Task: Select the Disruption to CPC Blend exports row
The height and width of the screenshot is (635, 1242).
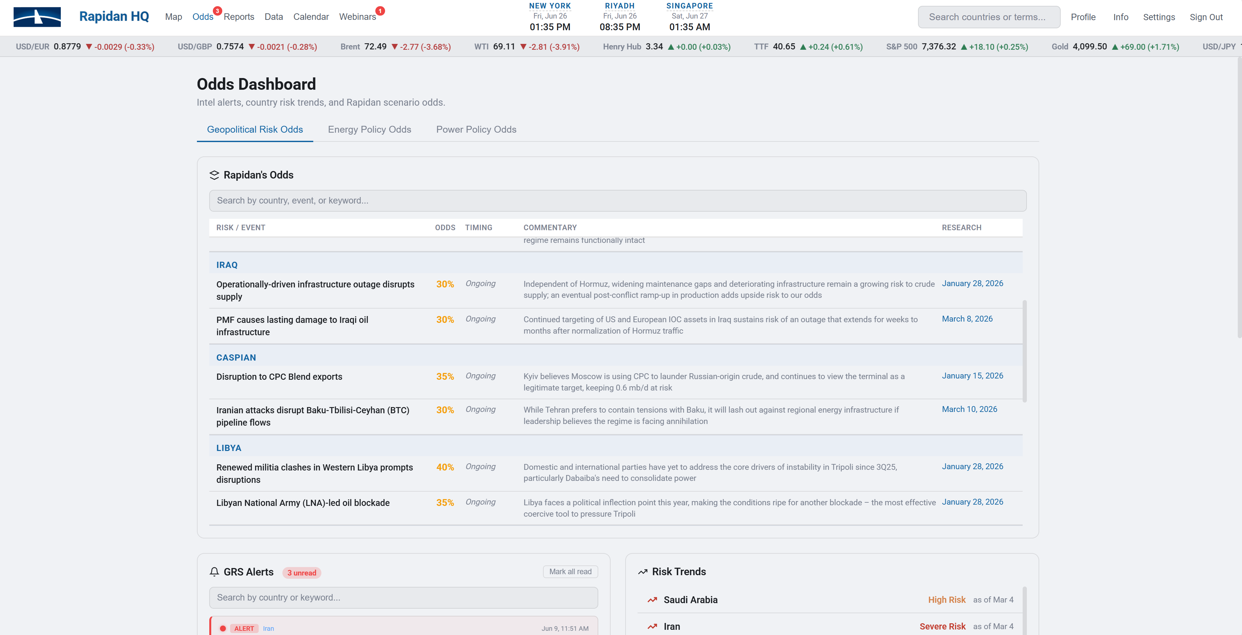Action: pyautogui.click(x=616, y=382)
